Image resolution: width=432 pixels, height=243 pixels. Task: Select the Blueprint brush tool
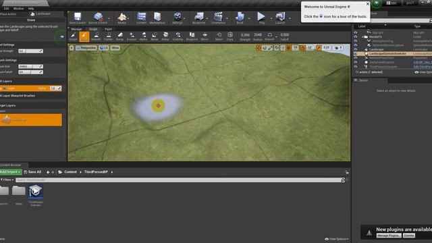tap(192, 36)
